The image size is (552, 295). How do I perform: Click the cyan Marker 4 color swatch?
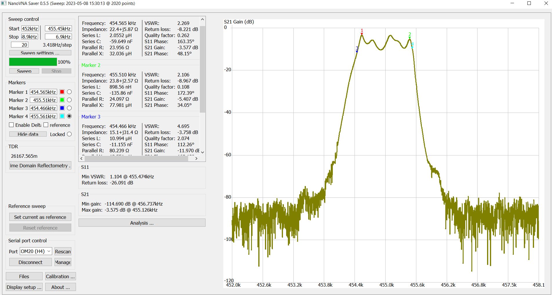(62, 116)
